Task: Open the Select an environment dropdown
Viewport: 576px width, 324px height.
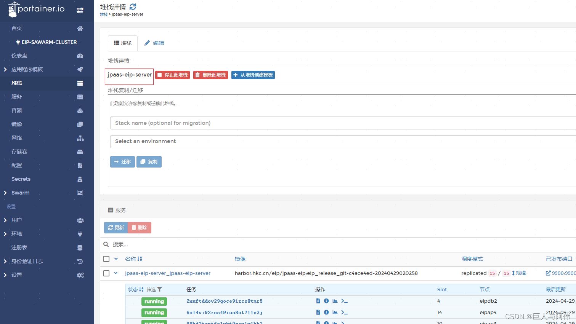Action: coord(343,141)
